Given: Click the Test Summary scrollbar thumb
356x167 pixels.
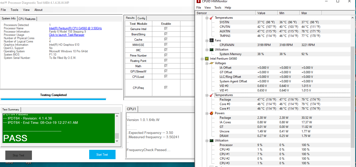Looking at the screenshot, I should 117,136.
